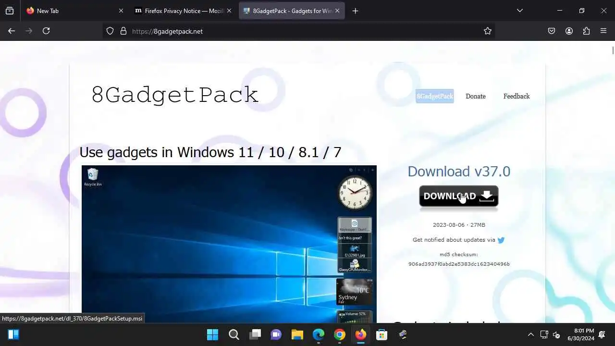Open the muted volume tray icon
Viewport: 615px width, 346px height.
pos(556,334)
